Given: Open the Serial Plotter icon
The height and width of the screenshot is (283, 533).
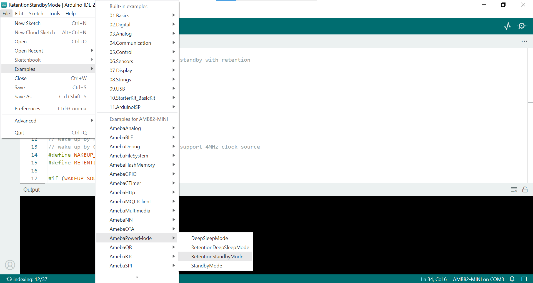Looking at the screenshot, I should click(x=507, y=26).
